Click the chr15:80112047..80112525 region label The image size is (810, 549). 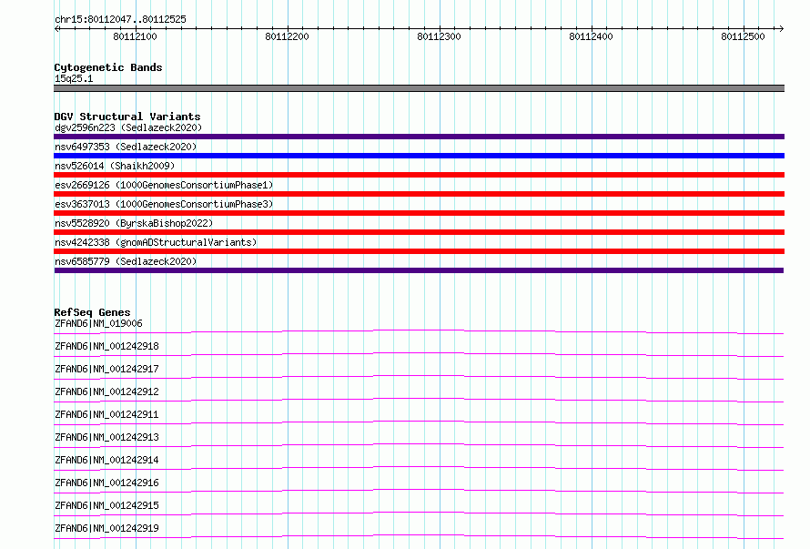[120, 19]
